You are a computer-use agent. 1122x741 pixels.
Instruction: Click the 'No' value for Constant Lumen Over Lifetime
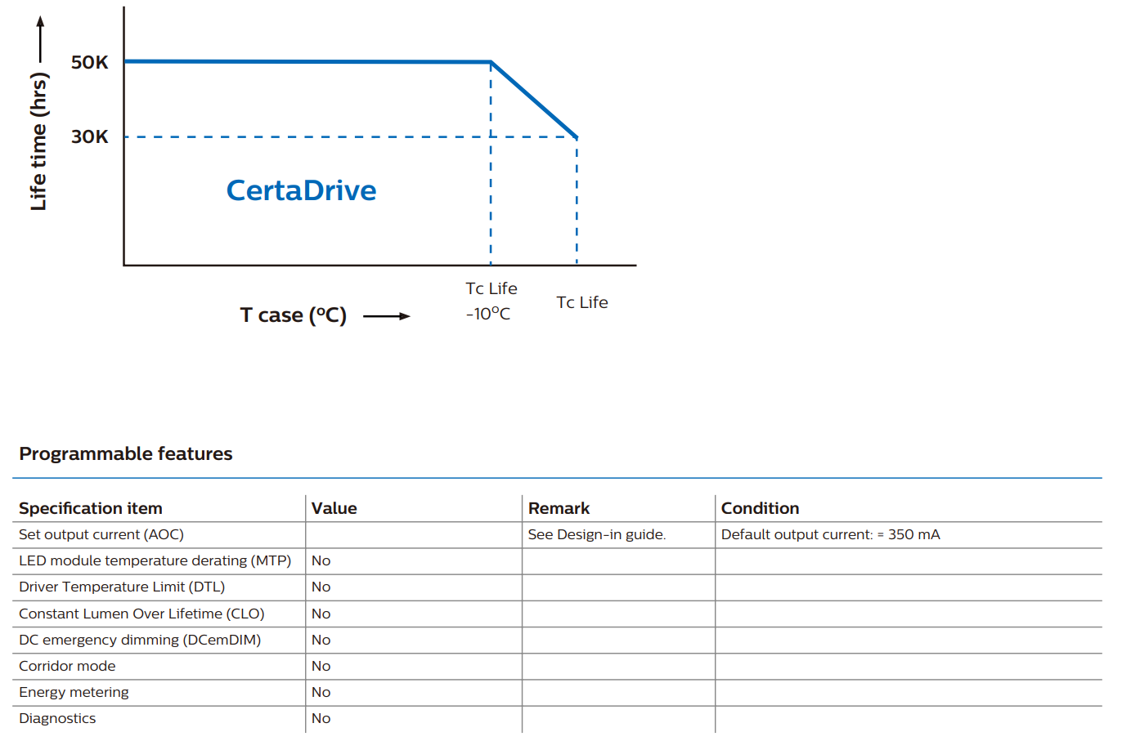click(321, 614)
